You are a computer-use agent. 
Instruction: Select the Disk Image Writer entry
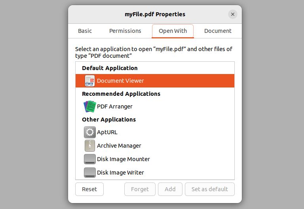(120, 173)
